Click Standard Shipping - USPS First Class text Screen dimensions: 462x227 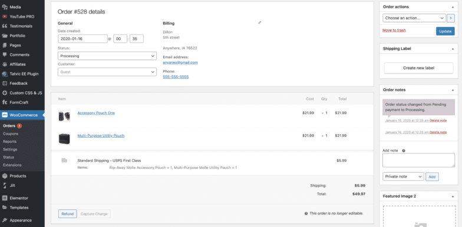109,161
